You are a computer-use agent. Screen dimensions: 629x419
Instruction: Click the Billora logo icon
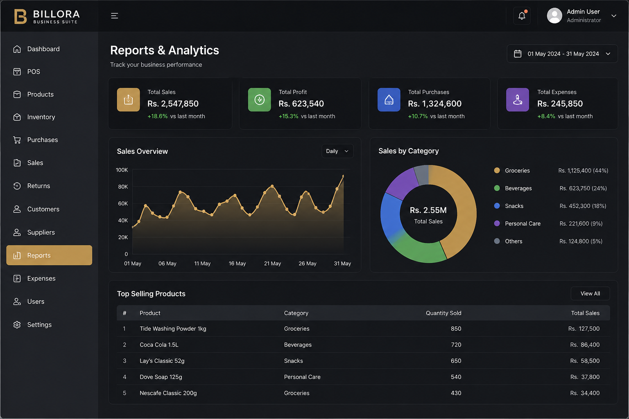(x=20, y=16)
